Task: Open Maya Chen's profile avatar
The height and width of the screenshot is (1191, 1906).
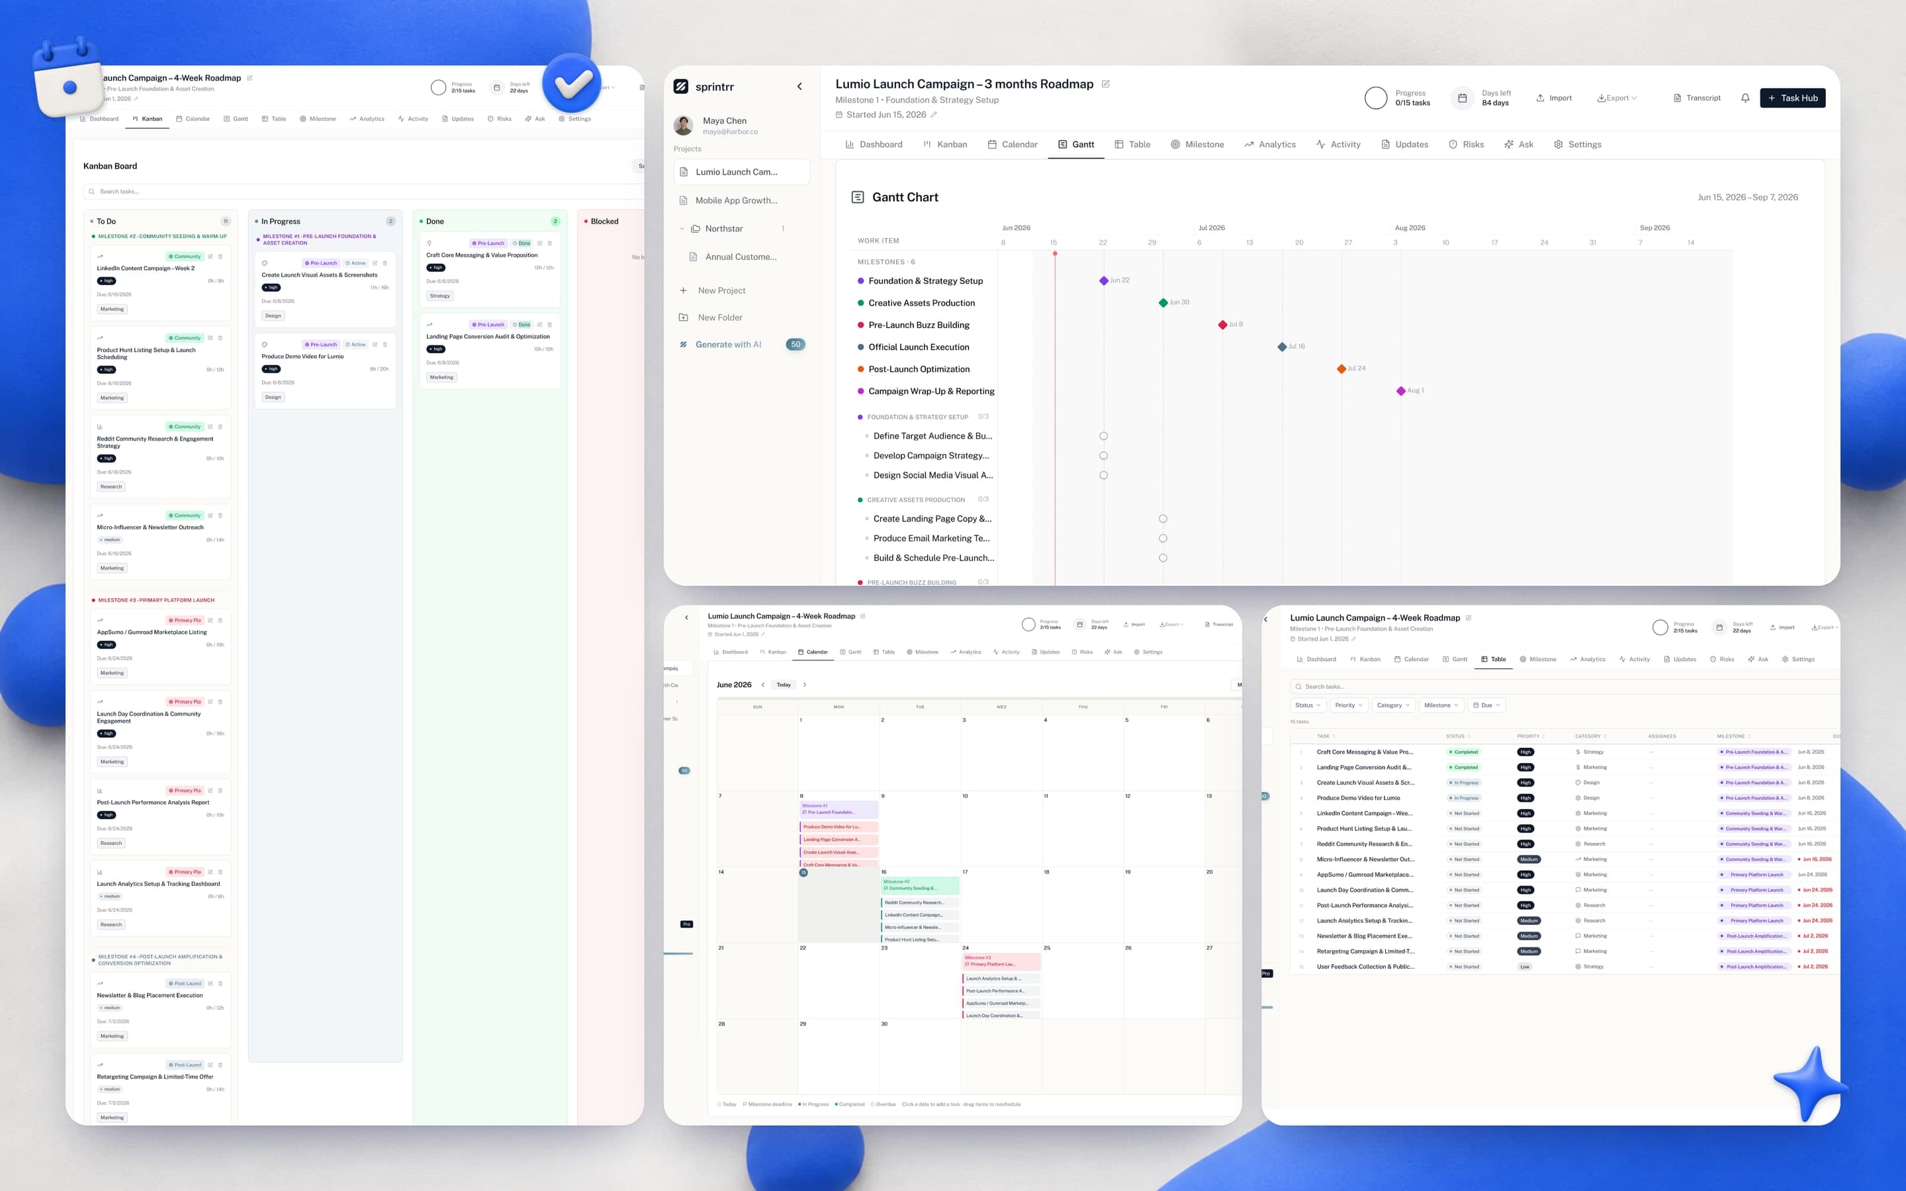Action: point(684,125)
